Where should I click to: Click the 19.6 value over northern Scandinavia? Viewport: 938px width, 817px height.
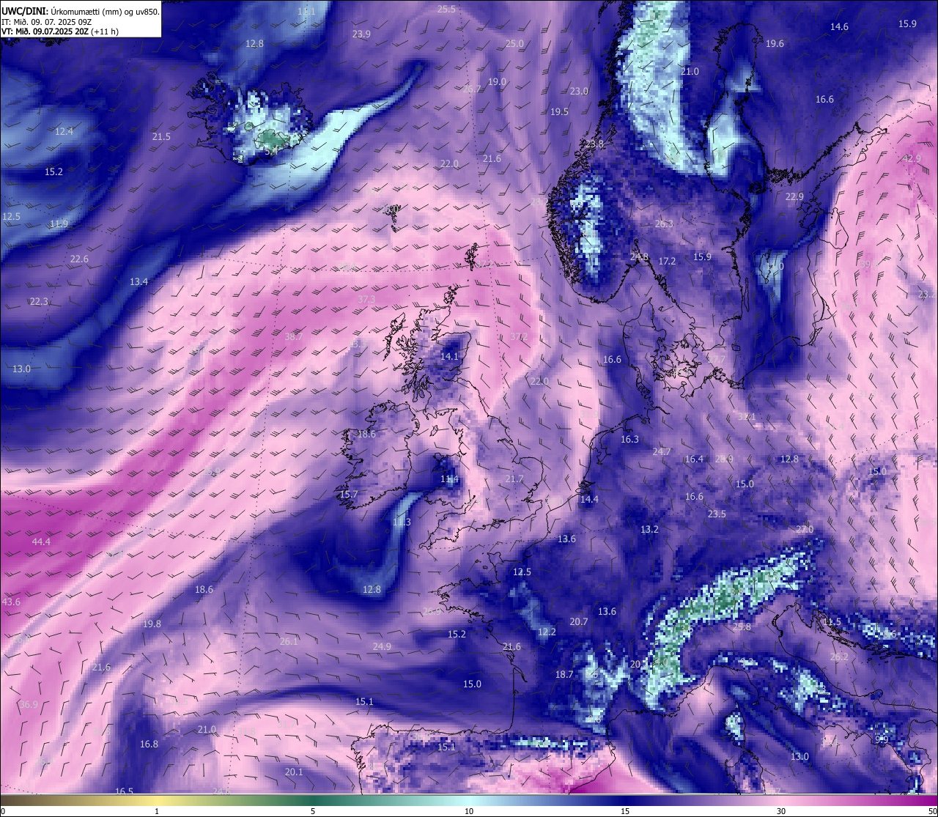775,43
